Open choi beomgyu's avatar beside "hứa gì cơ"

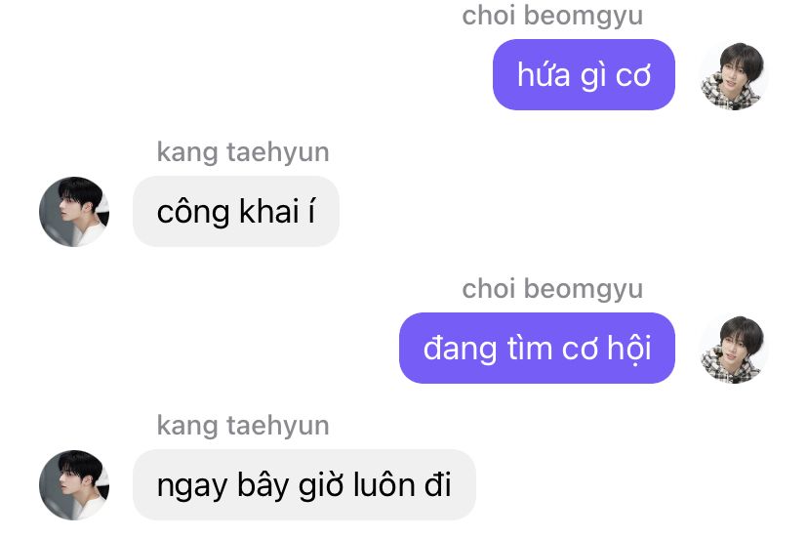pos(734,76)
